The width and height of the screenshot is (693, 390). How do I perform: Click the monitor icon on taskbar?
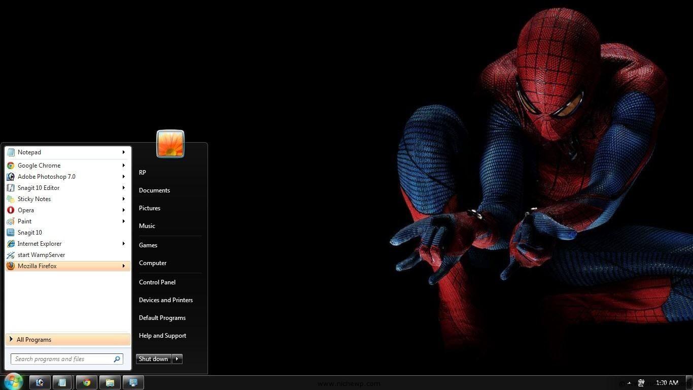[x=133, y=382]
